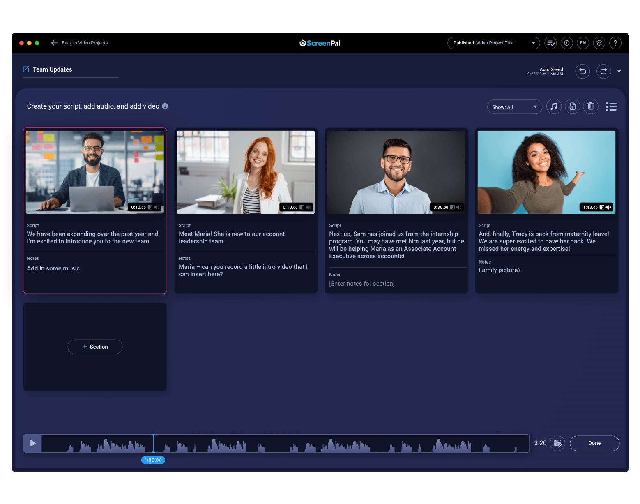The height and width of the screenshot is (504, 640).
Task: Go back to Video Projects
Action: (80, 43)
